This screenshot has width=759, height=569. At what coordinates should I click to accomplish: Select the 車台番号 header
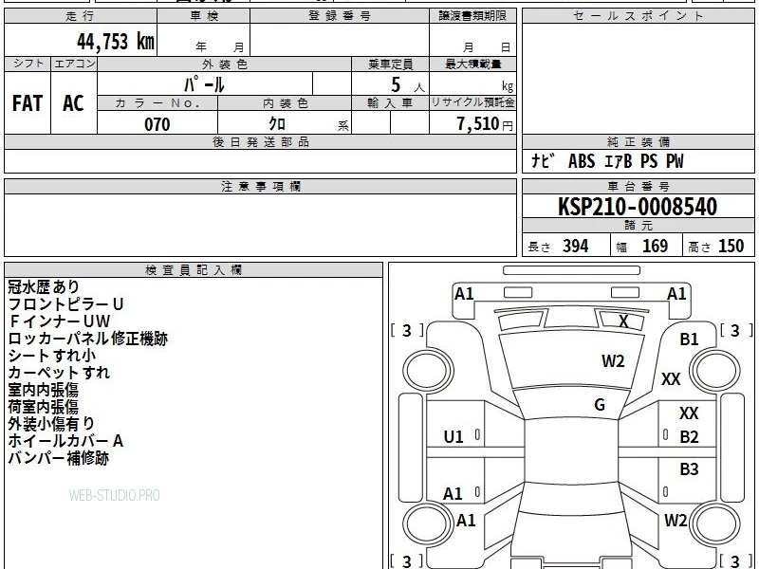(x=638, y=187)
